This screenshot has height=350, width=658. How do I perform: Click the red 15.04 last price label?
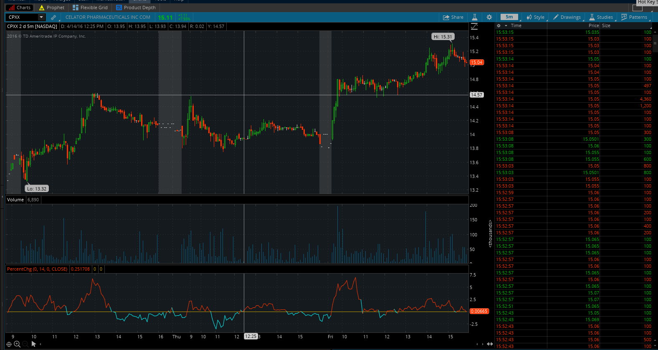click(476, 62)
